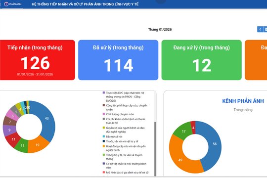Click the Trong tháng subtitle under KÊNH PHẢN ÁNH

(243, 110)
